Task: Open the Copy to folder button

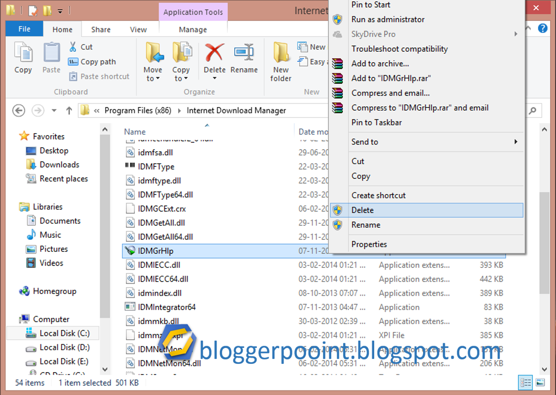Action: 181,62
